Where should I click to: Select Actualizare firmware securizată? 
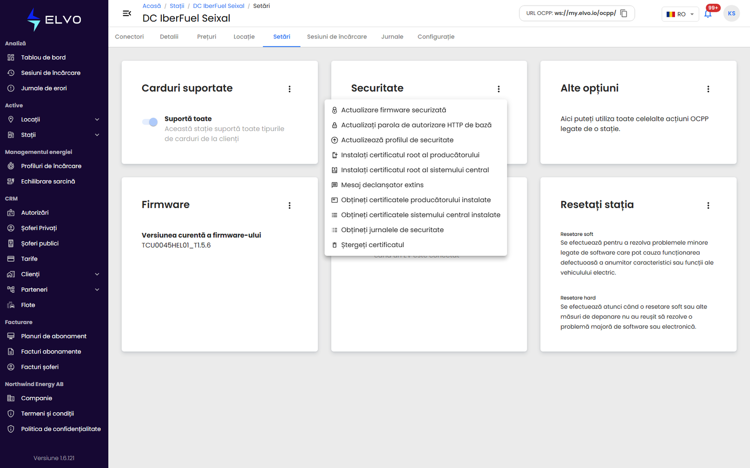point(416,110)
